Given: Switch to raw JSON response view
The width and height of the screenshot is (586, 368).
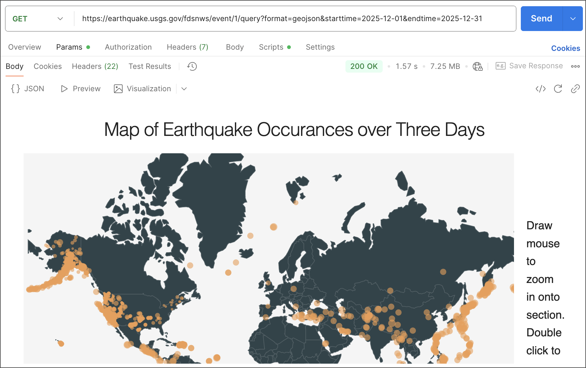Looking at the screenshot, I should pos(27,88).
